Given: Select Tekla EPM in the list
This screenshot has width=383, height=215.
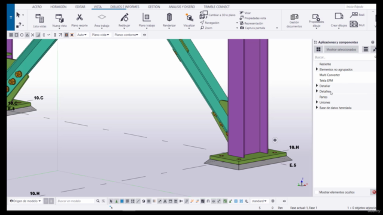Looking at the screenshot, I should (x=326, y=81).
